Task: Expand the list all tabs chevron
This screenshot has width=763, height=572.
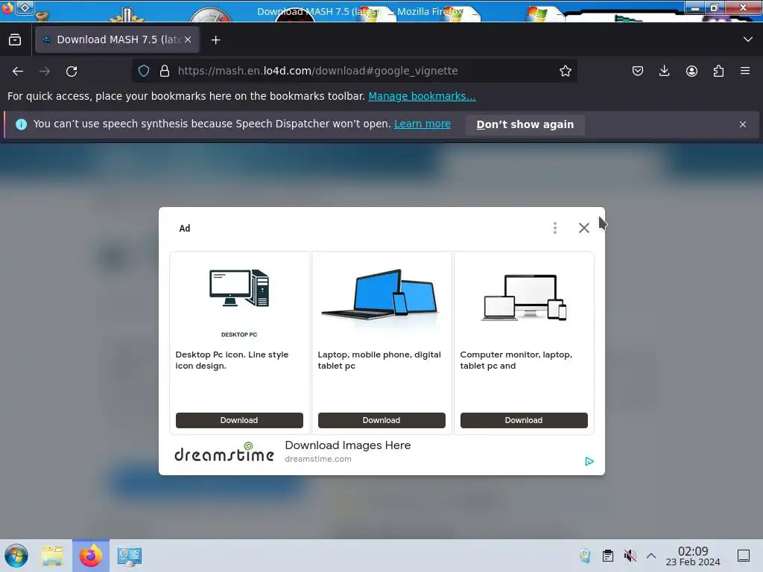Action: [748, 39]
